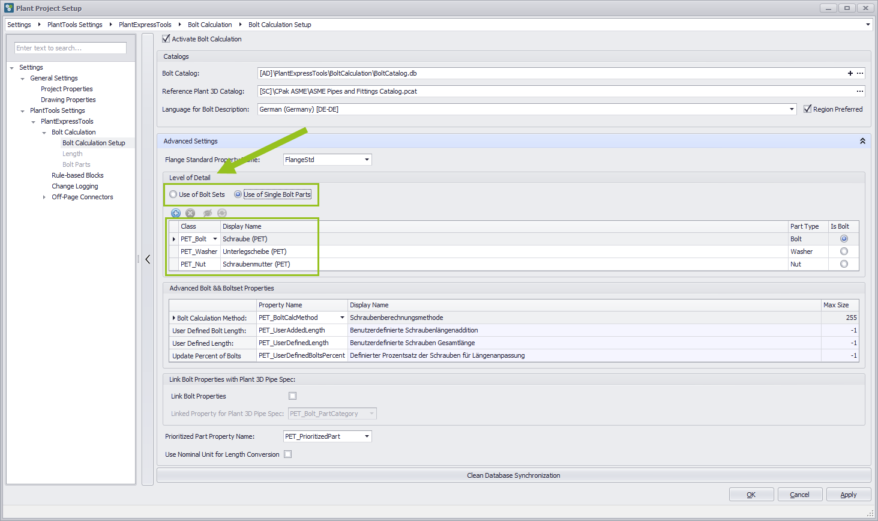Click the grey refresh icon above class table
The image size is (878, 521).
click(222, 213)
